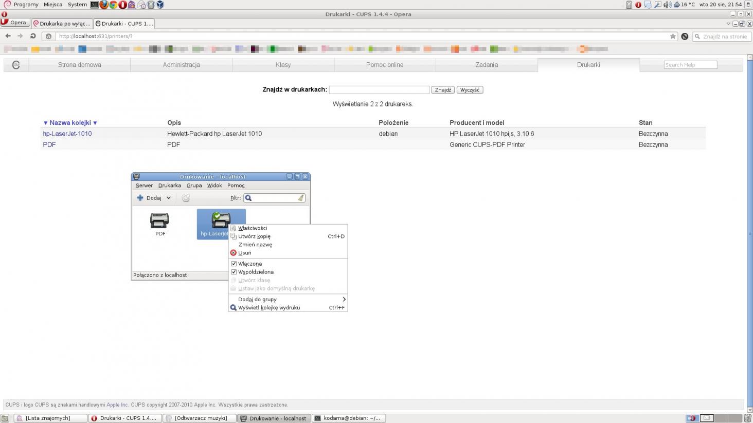Click the volume speaker icon in system tray
The width and height of the screenshot is (753, 423).
pos(667,5)
